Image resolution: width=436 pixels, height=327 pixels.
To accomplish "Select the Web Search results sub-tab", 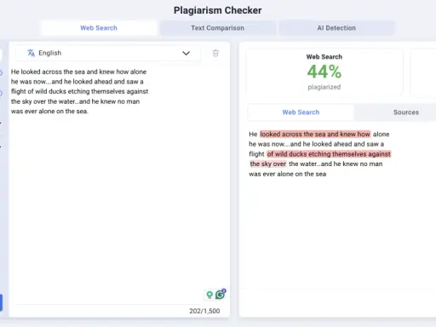I will [301, 112].
